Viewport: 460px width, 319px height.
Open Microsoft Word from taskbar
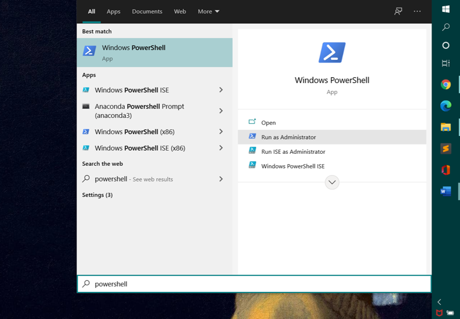click(446, 191)
